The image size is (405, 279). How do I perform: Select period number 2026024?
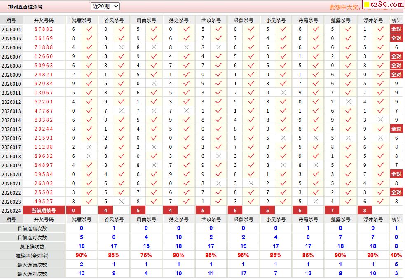coord(11,211)
